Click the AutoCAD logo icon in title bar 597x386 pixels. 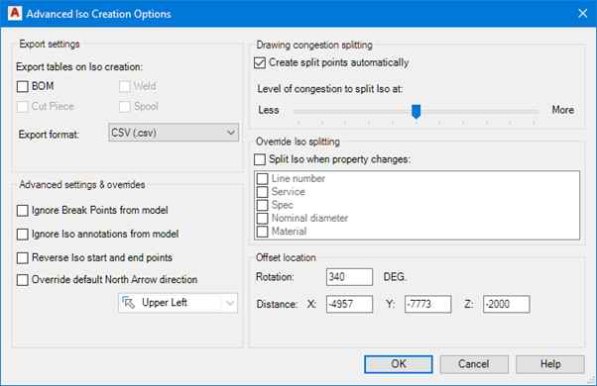15,13
